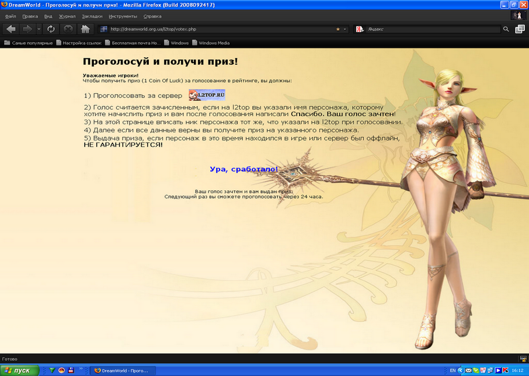The width and height of the screenshot is (529, 376).
Task: Open the address bar history dropdown
Action: tap(345, 29)
